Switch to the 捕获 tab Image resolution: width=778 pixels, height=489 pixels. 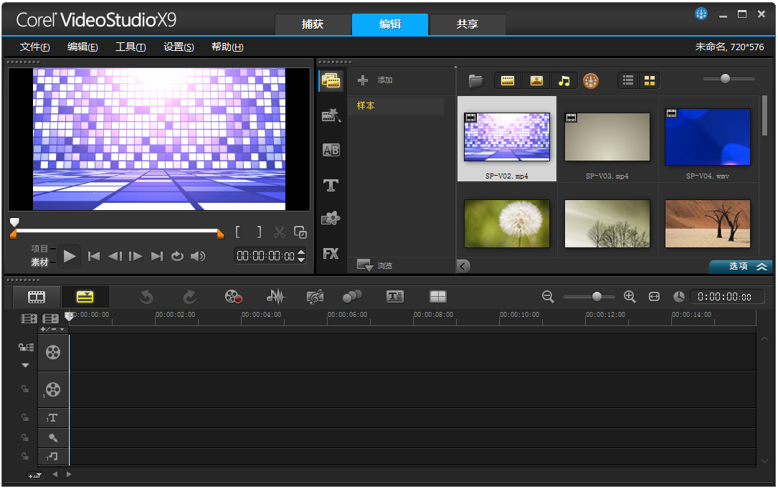(x=313, y=24)
